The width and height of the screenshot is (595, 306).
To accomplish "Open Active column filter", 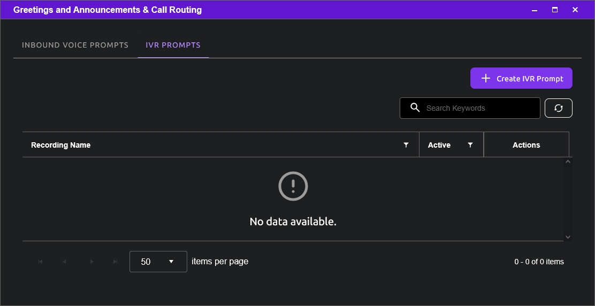I will (470, 145).
